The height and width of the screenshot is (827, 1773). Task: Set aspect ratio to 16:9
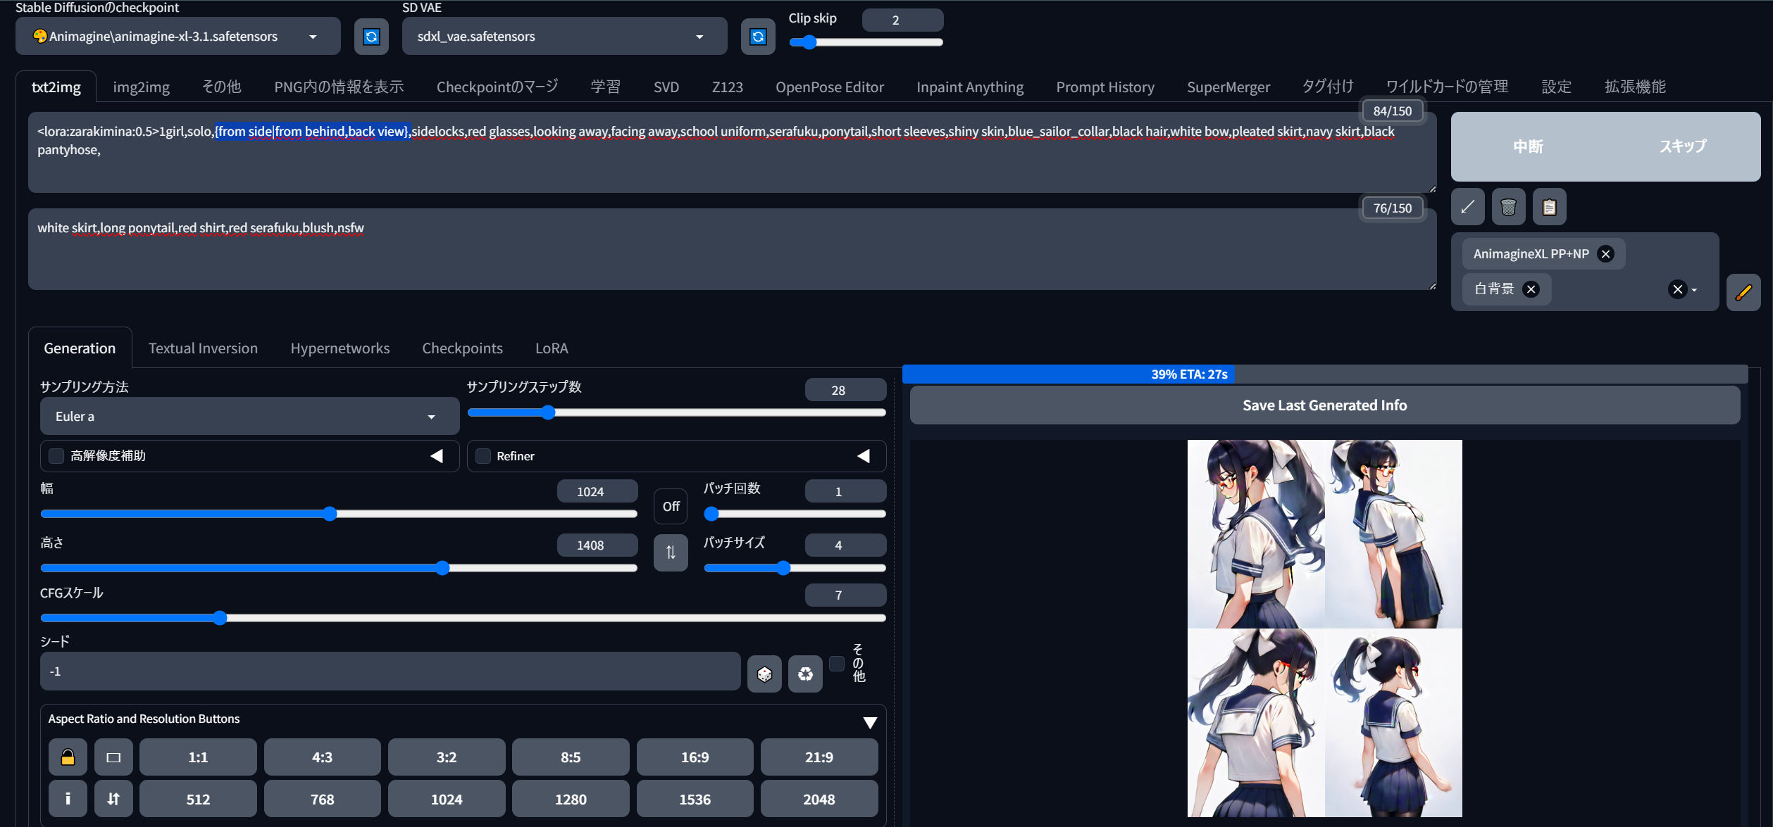pyautogui.click(x=695, y=757)
